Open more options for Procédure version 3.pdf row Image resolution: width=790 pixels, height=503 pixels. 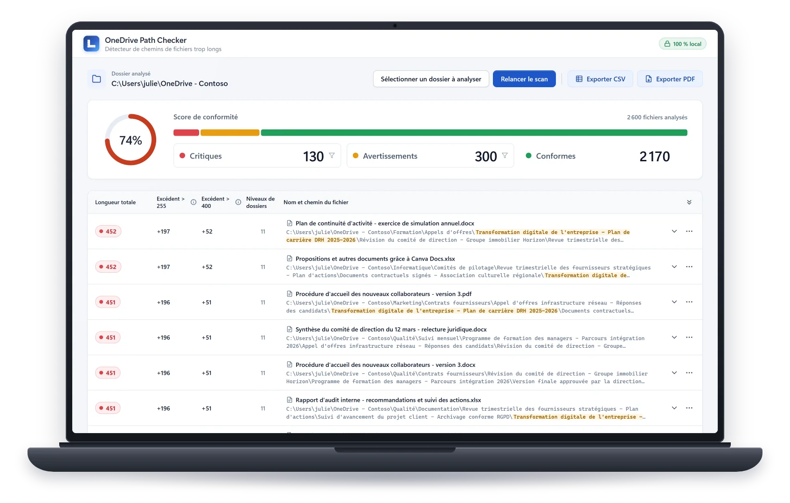689,302
